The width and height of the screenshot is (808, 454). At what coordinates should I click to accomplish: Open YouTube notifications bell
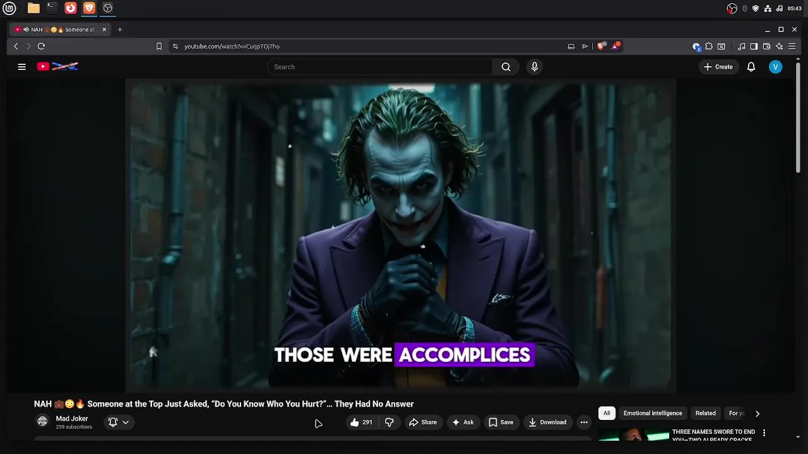pyautogui.click(x=751, y=67)
